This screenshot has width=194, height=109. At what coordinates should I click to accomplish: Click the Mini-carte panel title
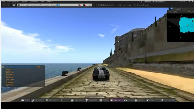tap(173, 12)
